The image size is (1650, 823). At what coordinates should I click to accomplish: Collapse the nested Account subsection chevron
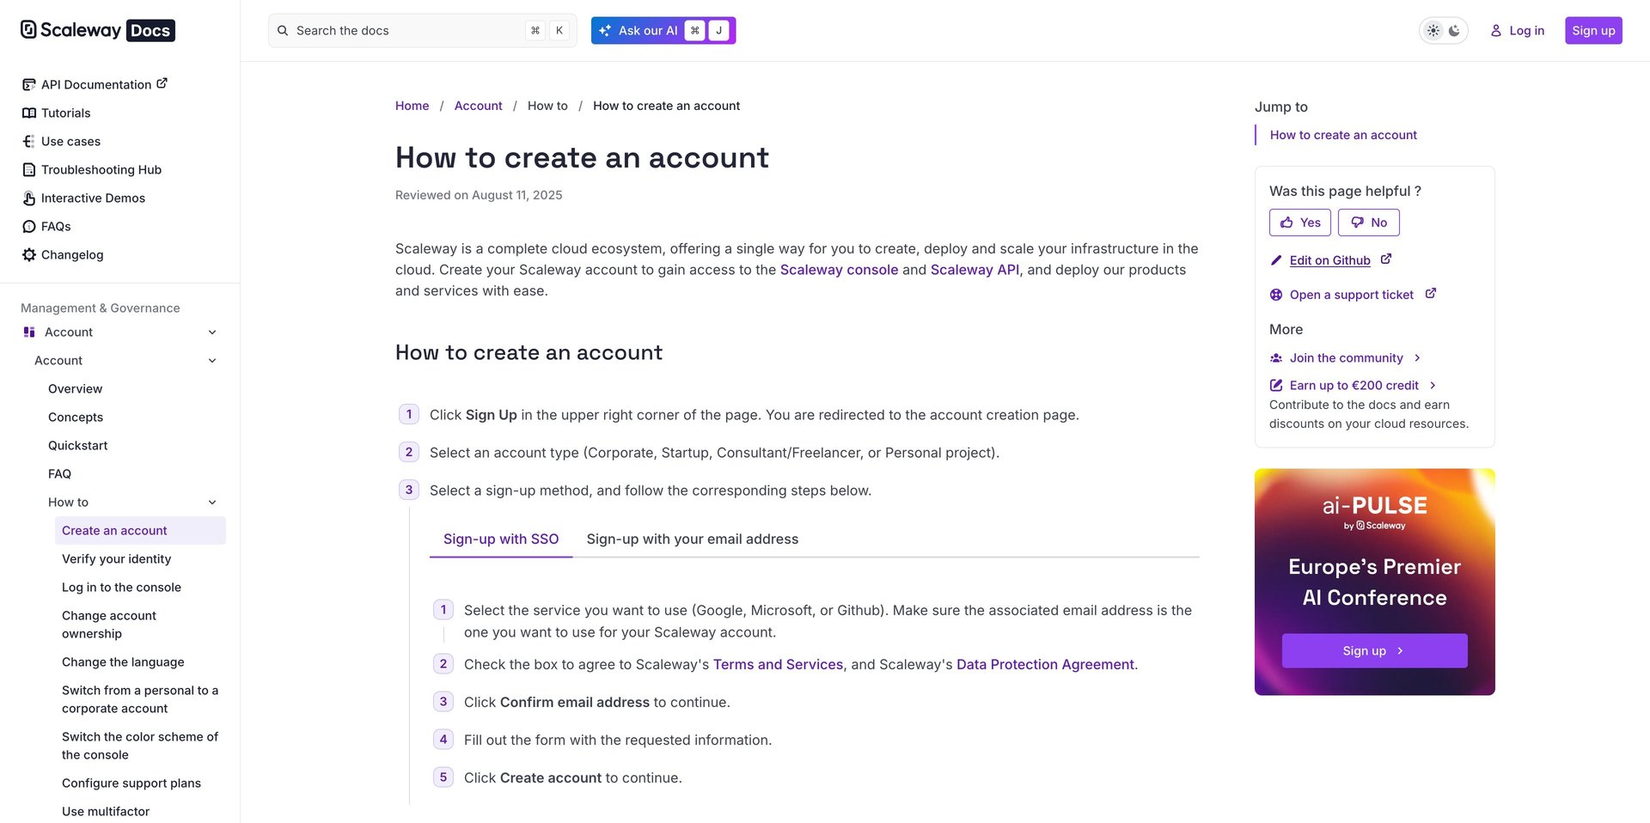click(212, 361)
